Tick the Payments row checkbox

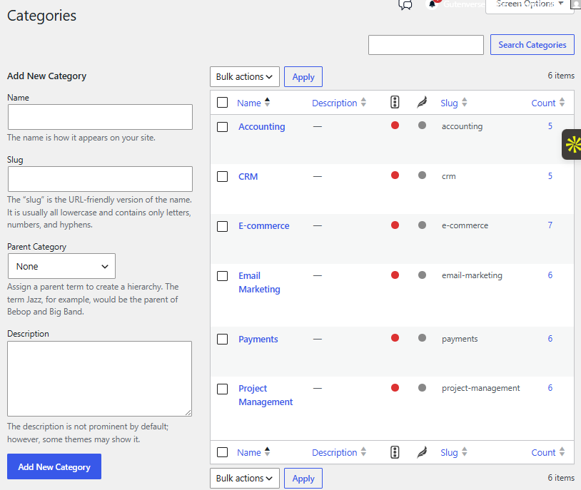click(222, 339)
